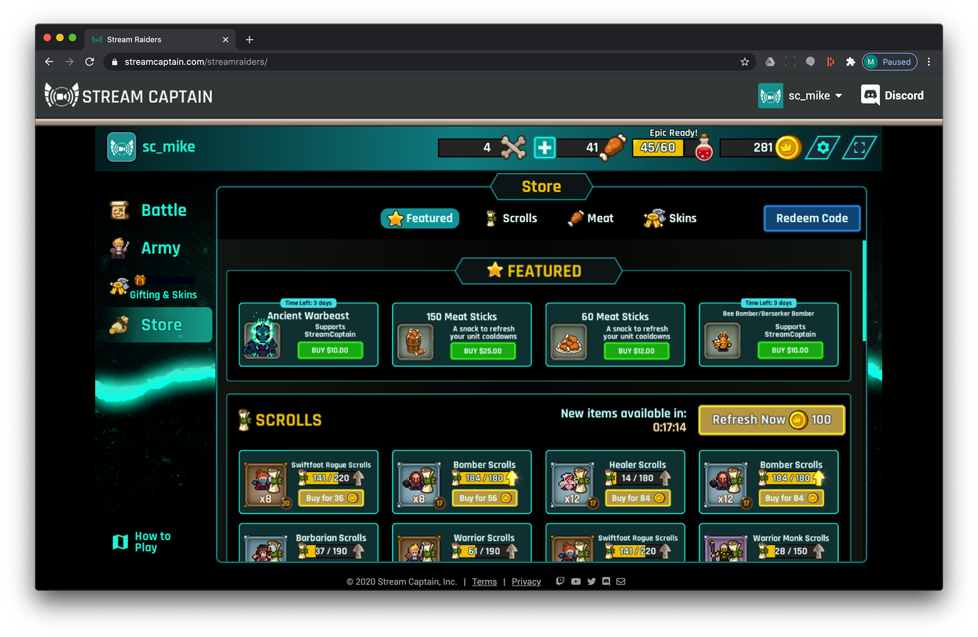
Task: Buy Bomber Scrolls for 56
Action: 485,498
